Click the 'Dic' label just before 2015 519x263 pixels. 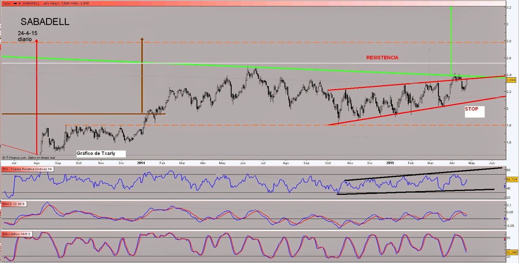tap(370, 163)
